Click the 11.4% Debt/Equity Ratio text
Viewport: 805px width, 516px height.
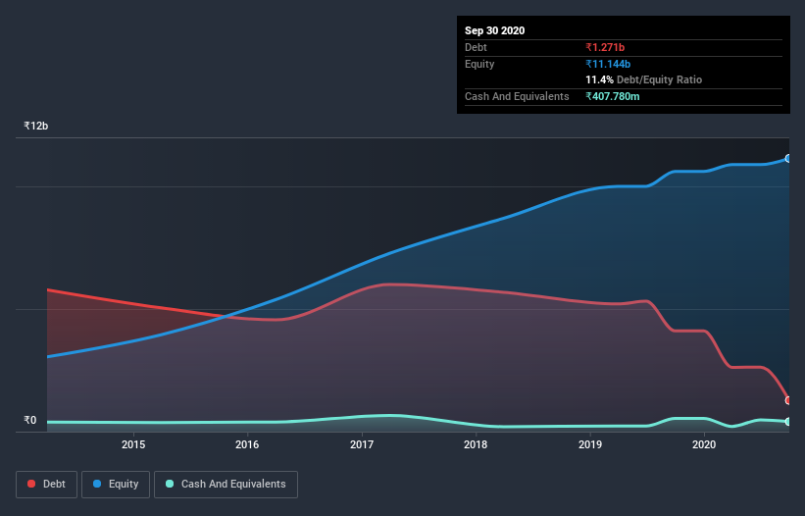[644, 79]
